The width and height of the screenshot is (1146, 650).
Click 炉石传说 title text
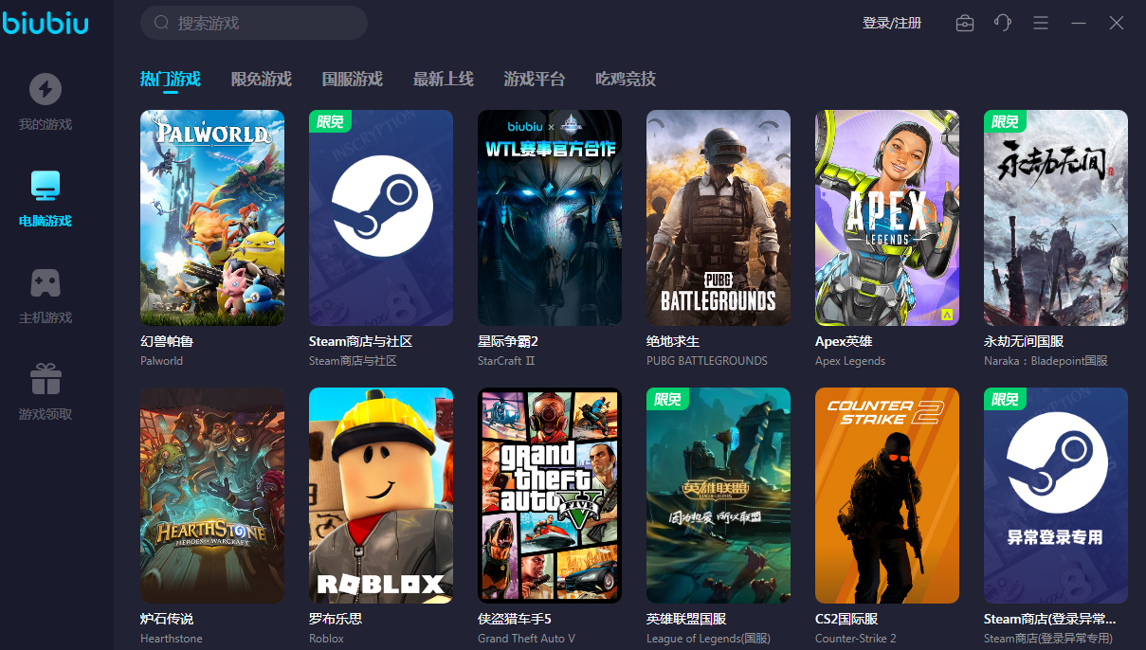tap(167, 619)
